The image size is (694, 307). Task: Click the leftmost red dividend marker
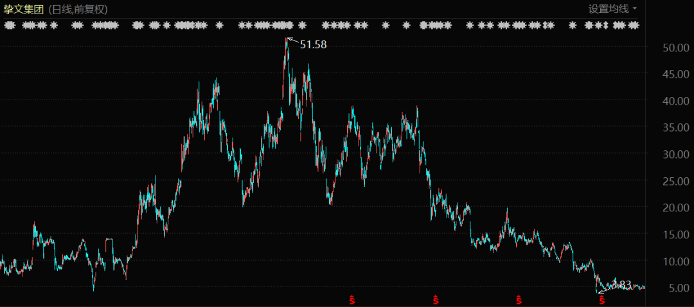[351, 299]
